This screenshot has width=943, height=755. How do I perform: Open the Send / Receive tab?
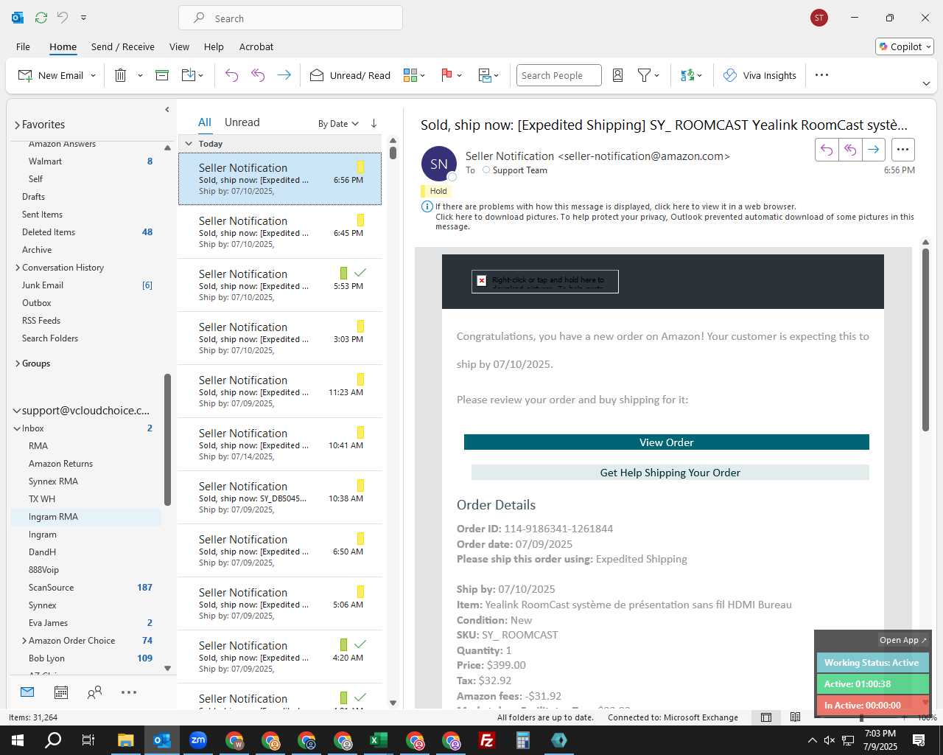tap(123, 46)
